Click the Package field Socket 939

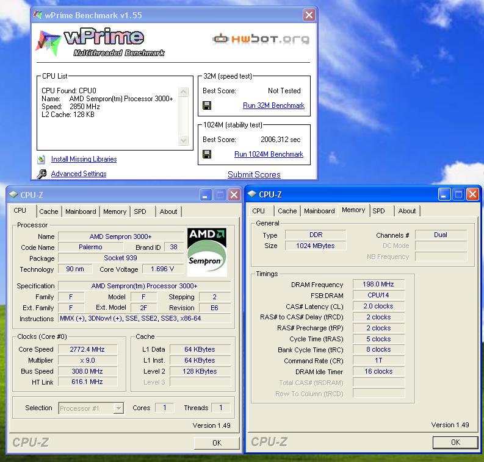121,258
